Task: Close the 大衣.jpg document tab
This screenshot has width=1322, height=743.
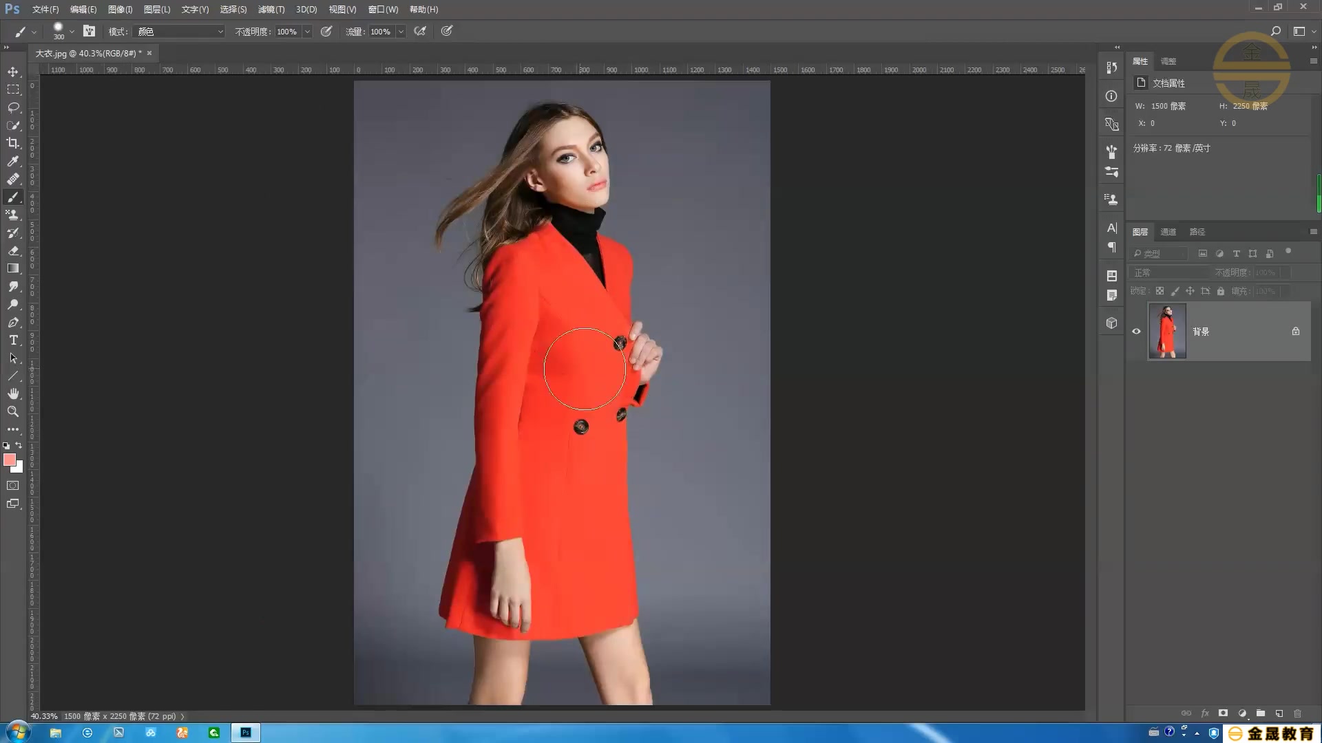Action: [149, 53]
